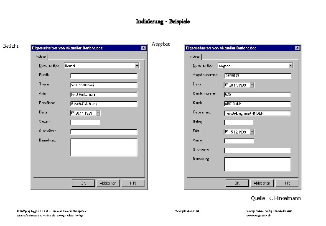Image resolution: width=326 pixels, height=226 pixels.
Task: Toggle Datum checkbox in Bericht dialog
Action: (x=73, y=113)
